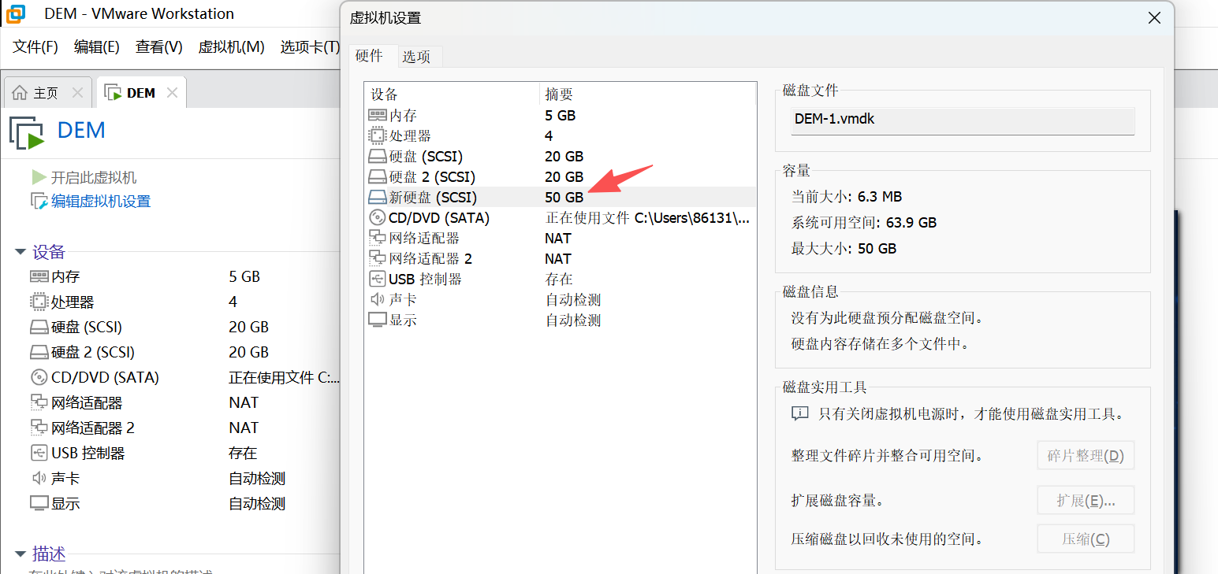Click the 当前大小: 6.3 MB text
The width and height of the screenshot is (1218, 574).
(x=847, y=197)
